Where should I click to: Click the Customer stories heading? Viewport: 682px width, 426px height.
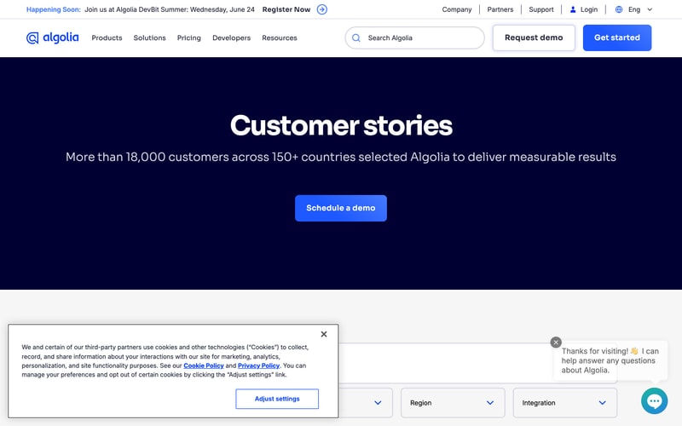[x=341, y=125]
